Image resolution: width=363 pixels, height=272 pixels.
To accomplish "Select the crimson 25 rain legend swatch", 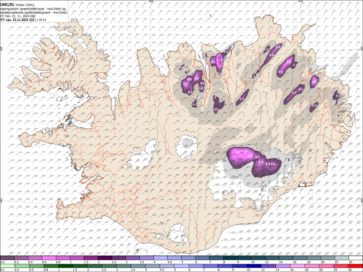I will pyautogui.click(x=341, y=266).
